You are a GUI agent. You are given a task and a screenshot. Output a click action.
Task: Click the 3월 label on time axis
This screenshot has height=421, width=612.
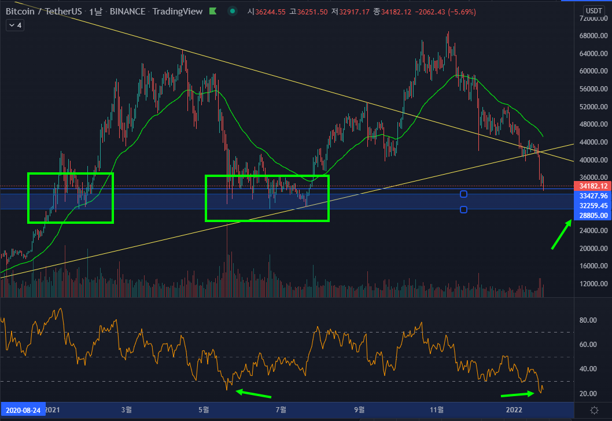(x=127, y=409)
